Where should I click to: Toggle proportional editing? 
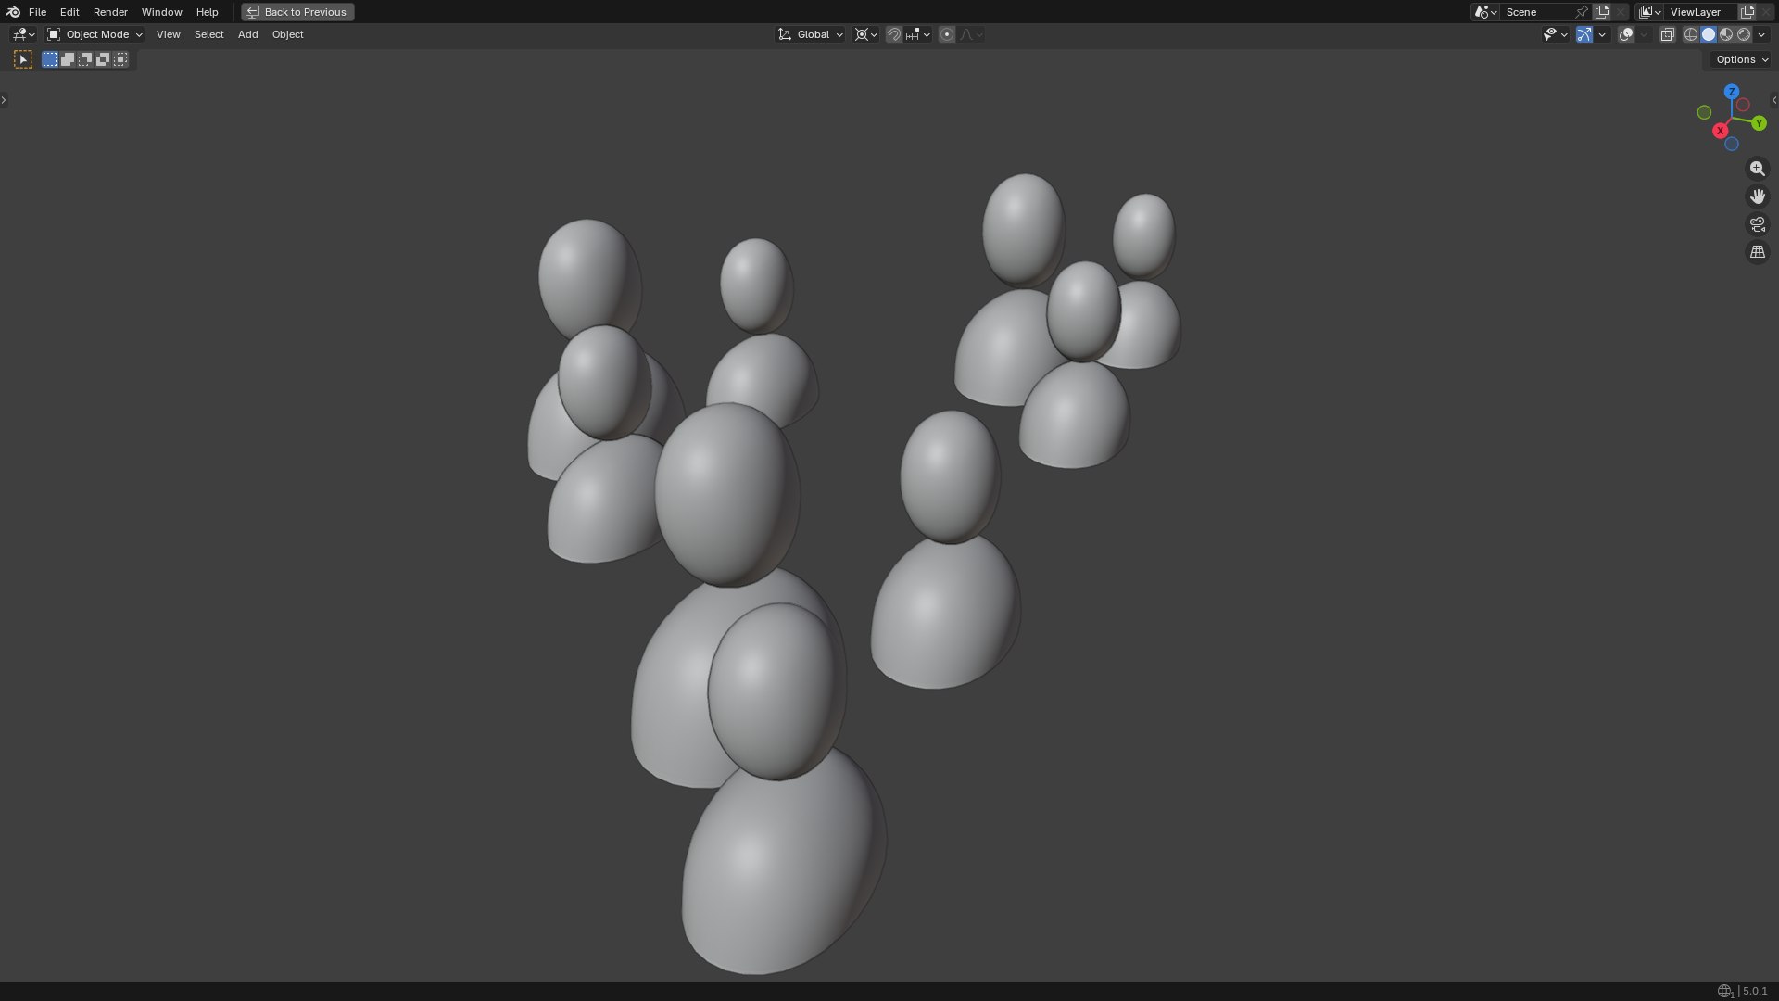[x=947, y=34]
